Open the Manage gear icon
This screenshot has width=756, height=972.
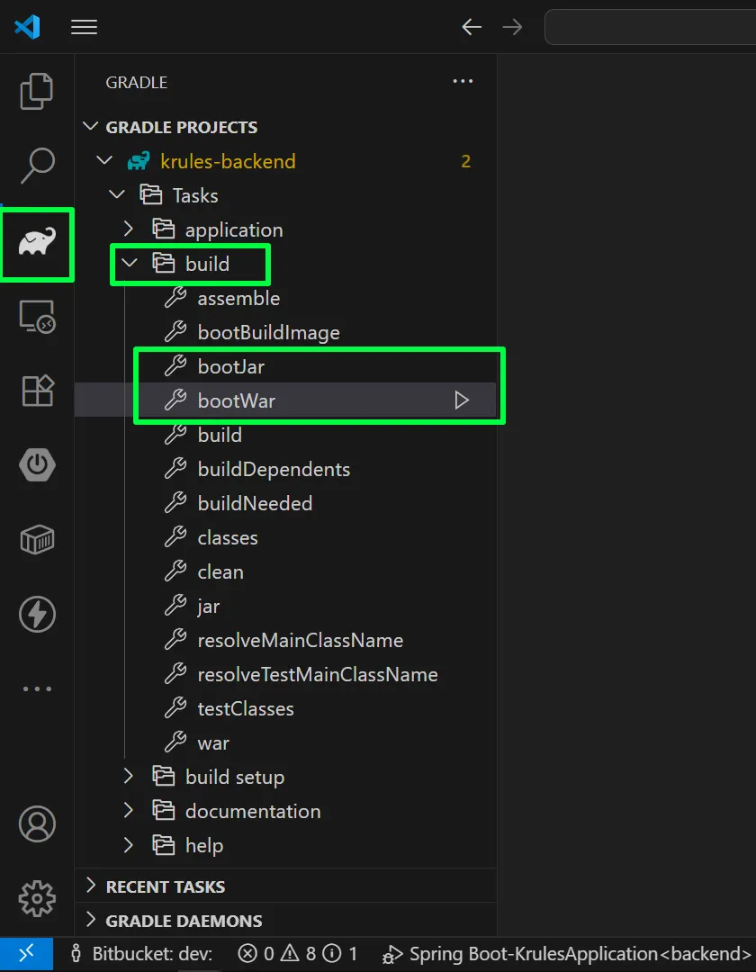(x=37, y=897)
